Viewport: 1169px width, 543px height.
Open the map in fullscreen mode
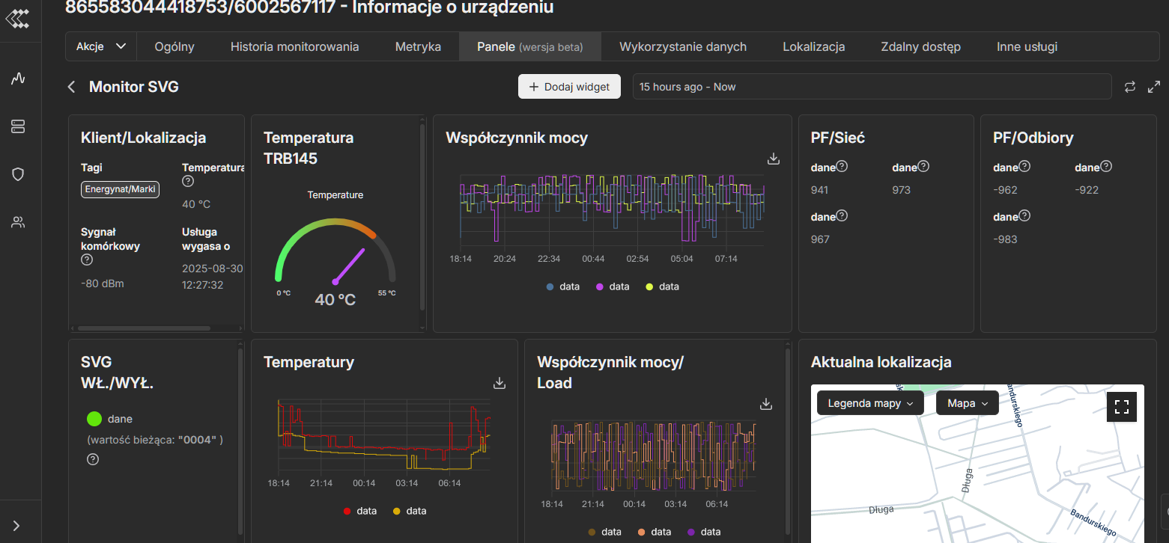1122,407
